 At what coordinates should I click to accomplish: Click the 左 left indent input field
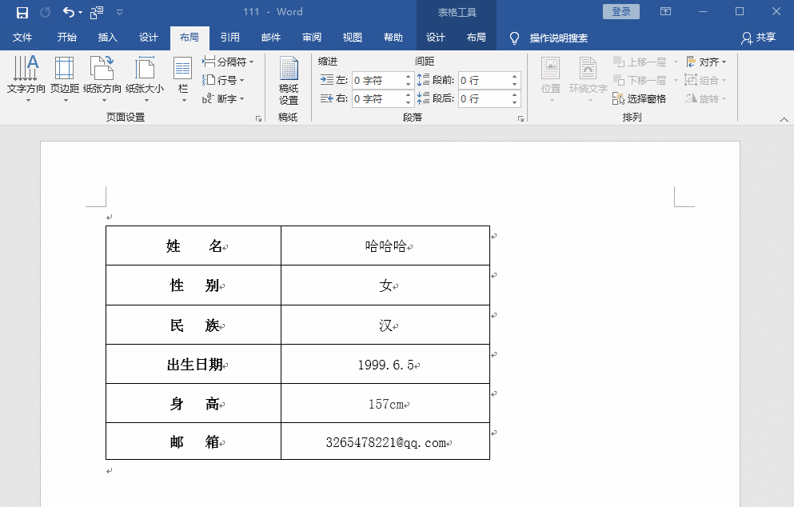click(376, 80)
